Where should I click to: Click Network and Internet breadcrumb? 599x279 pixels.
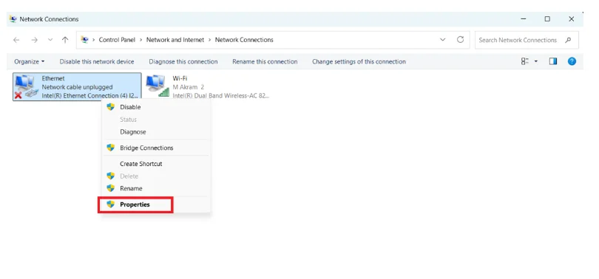pyautogui.click(x=175, y=40)
